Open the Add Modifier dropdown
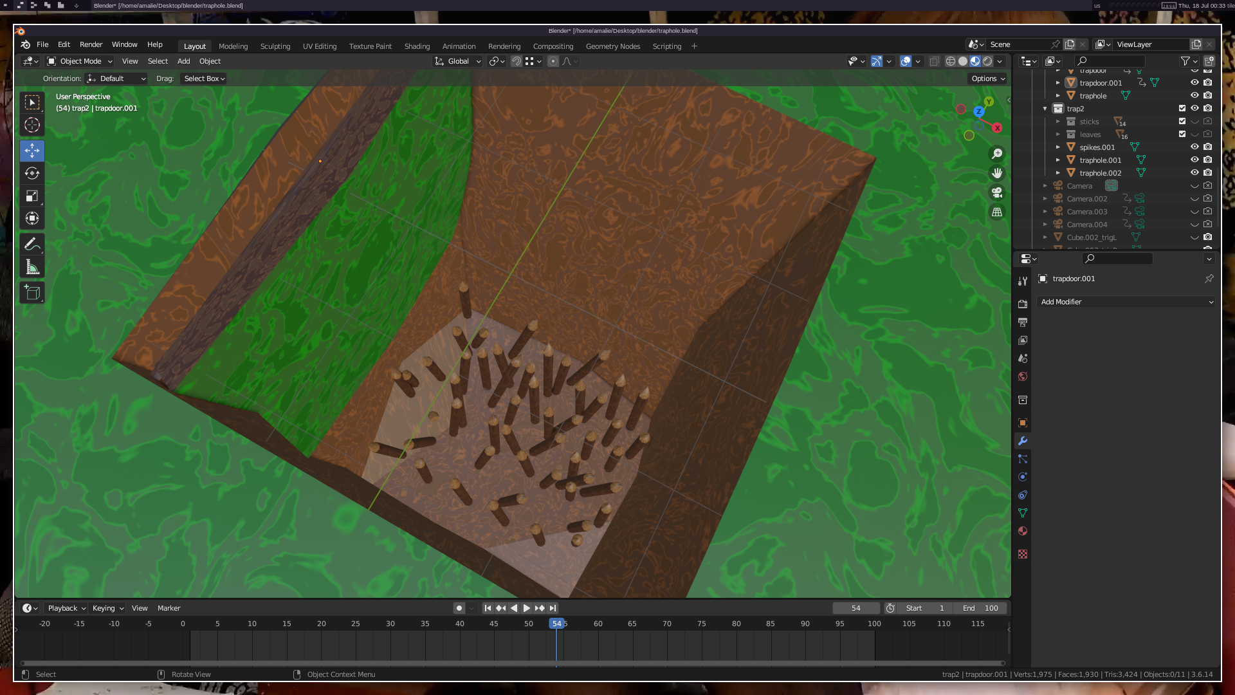1235x695 pixels. click(x=1126, y=302)
